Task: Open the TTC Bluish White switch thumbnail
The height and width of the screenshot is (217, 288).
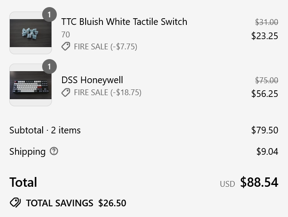Action: (31, 33)
